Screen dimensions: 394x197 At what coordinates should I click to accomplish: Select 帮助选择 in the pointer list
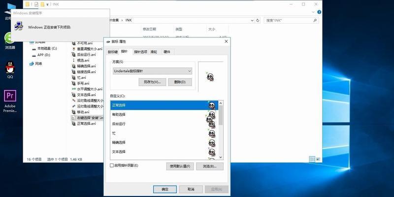[164, 115]
